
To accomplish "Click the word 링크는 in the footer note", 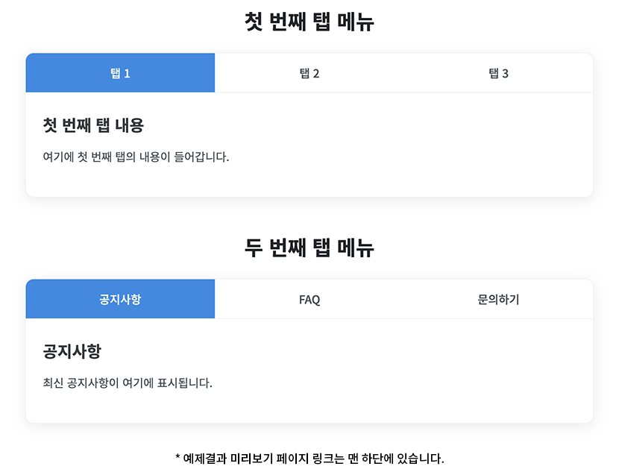I will (x=327, y=458).
